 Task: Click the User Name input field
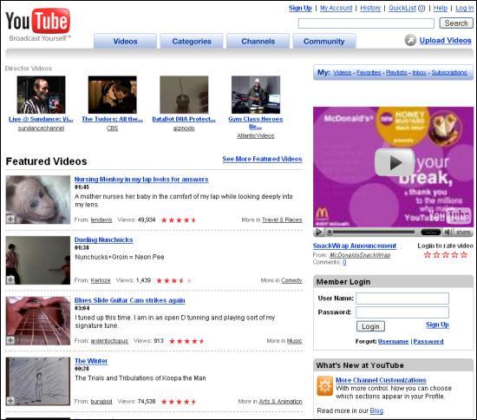[x=402, y=299]
